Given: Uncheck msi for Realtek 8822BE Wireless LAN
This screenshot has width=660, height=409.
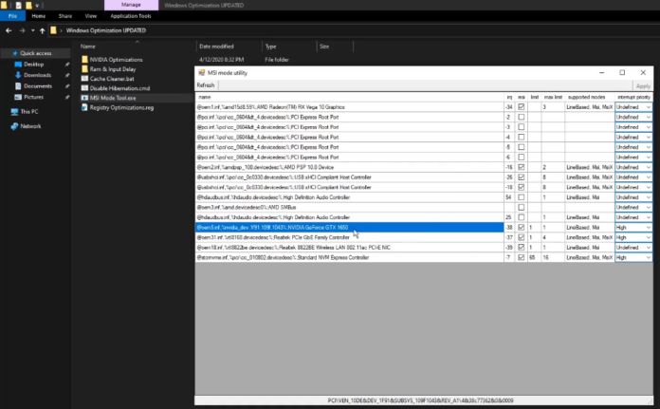Looking at the screenshot, I should click(522, 248).
